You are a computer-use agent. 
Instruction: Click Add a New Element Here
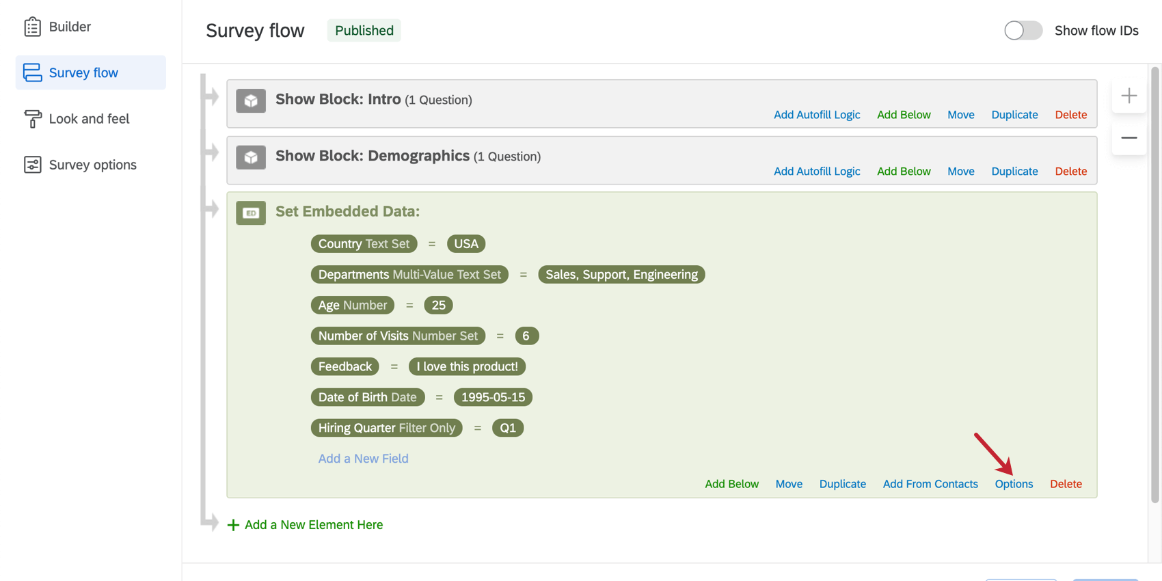pos(313,525)
